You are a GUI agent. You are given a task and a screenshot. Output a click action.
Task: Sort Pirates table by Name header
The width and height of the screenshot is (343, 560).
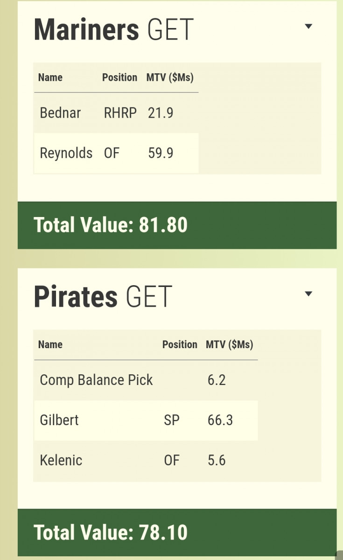(50, 345)
